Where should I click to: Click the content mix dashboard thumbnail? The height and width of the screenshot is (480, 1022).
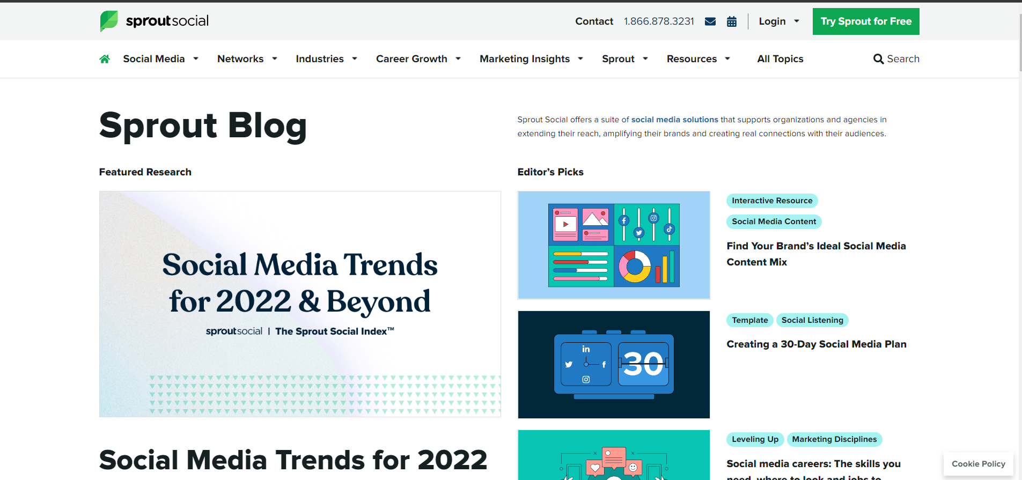point(614,245)
